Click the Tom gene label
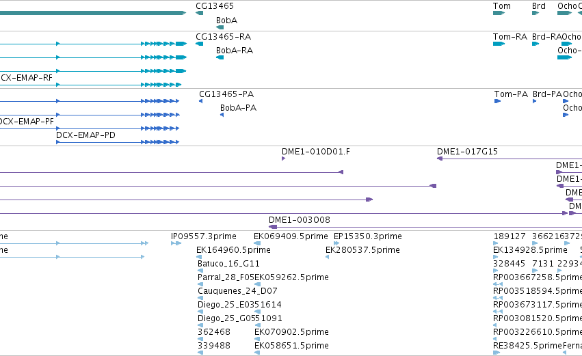 pyautogui.click(x=502, y=6)
